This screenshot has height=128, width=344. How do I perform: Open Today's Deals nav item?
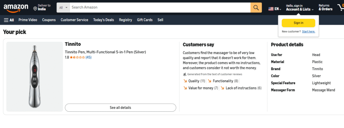(103, 20)
